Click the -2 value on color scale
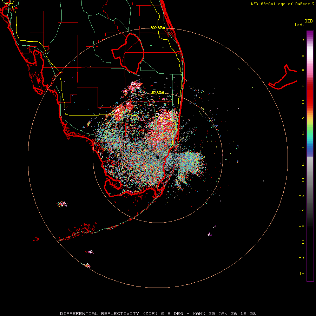Viewport: 316px width, 316px height. [302, 180]
